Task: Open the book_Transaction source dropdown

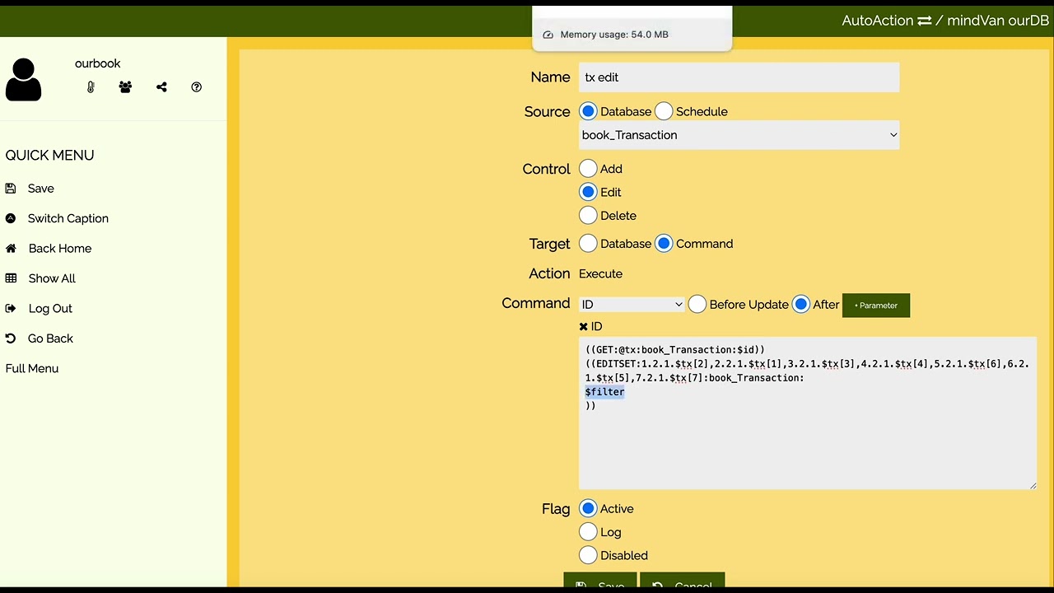Action: point(739,135)
